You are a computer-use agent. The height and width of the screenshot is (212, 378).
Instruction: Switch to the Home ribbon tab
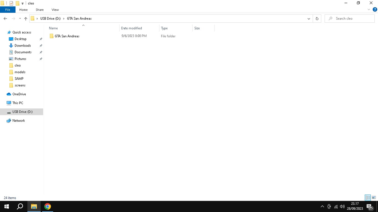coord(23,10)
